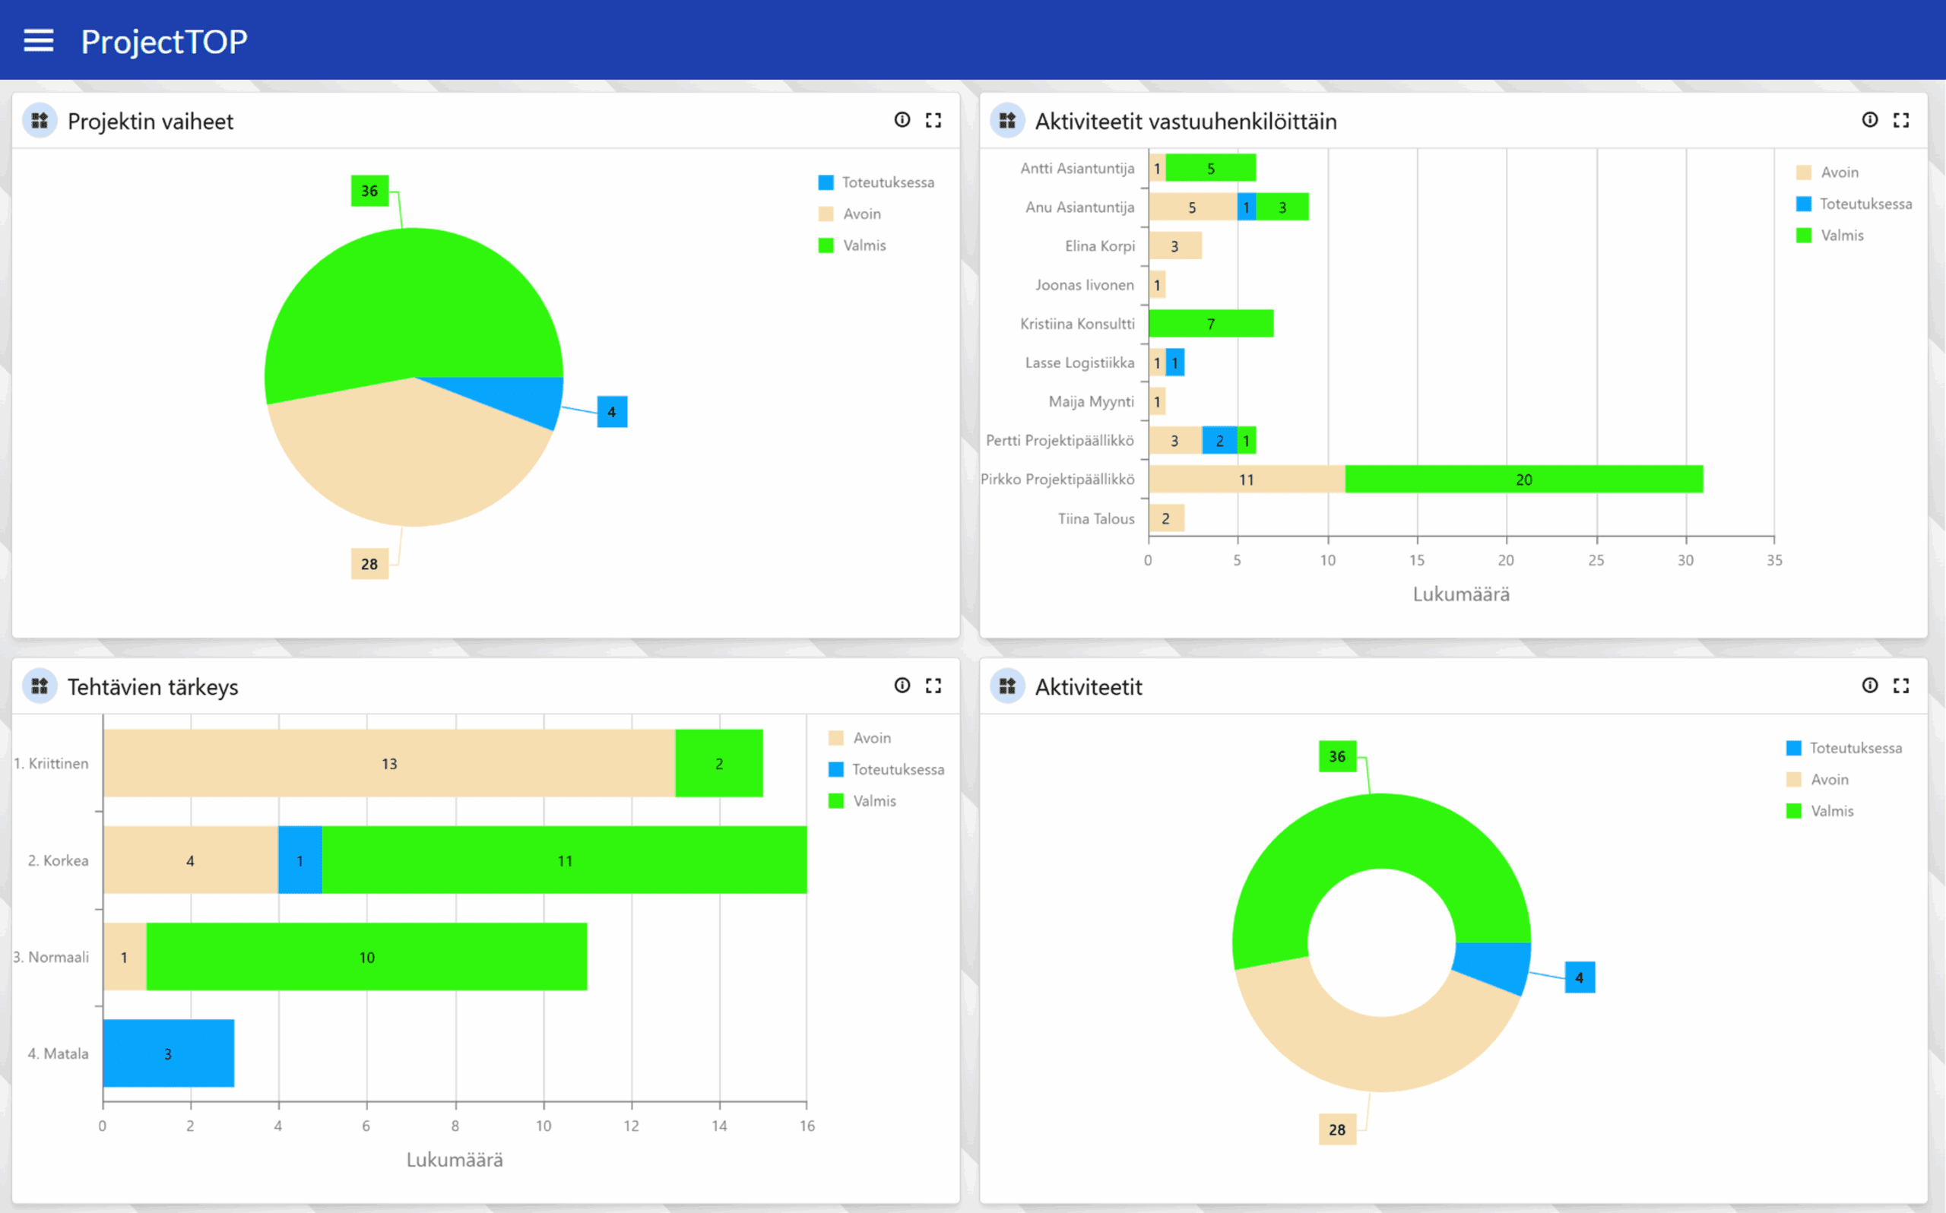The height and width of the screenshot is (1213, 1946).
Task: Click info icon on Projektin vaiheet panel
Action: [x=902, y=120]
